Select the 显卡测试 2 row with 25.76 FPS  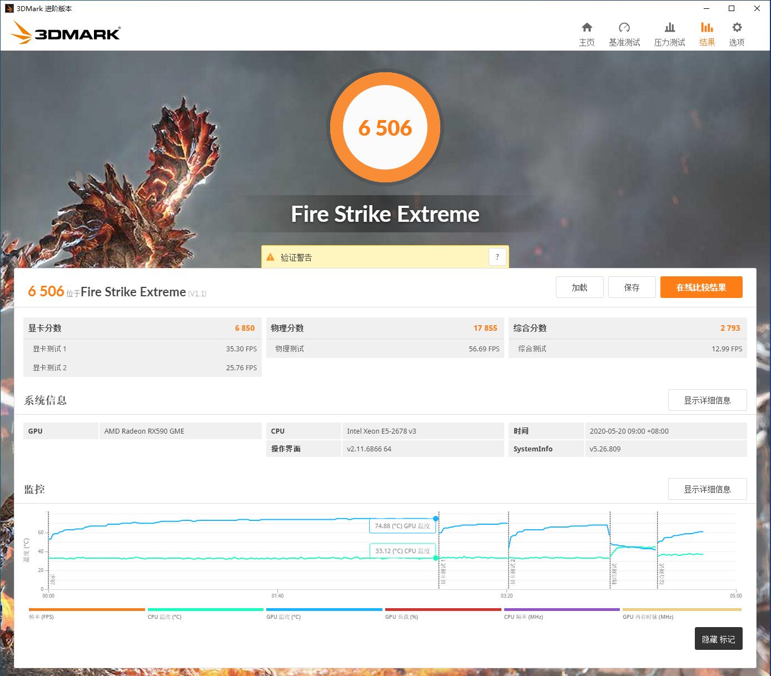[142, 367]
